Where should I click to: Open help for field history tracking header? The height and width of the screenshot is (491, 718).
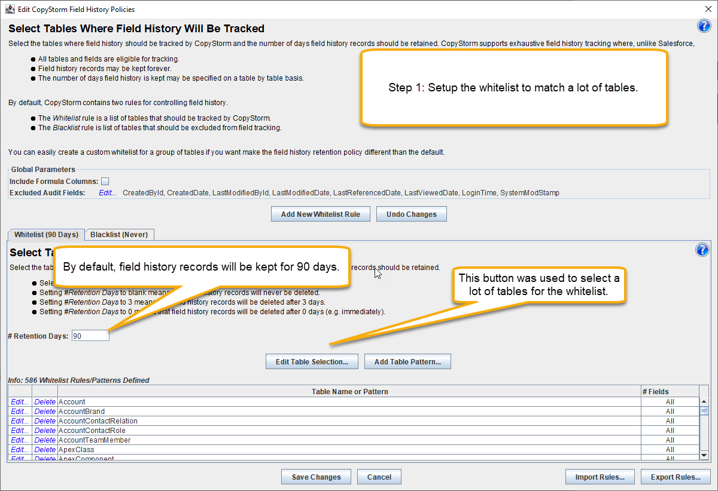coord(704,26)
